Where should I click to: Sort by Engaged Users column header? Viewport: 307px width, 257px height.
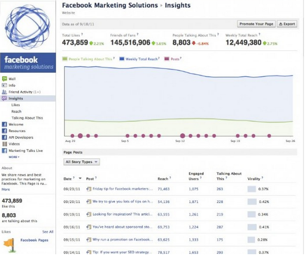click(198, 178)
